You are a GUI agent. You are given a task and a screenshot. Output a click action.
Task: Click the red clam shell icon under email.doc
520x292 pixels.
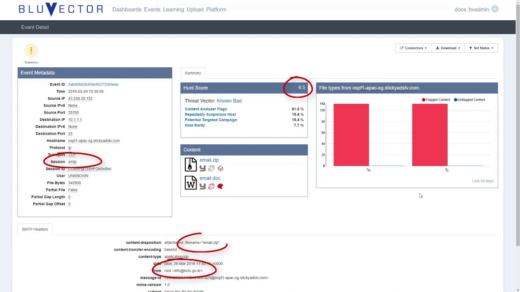tap(211, 186)
